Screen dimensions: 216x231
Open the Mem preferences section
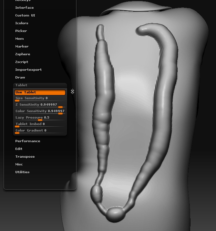[19, 38]
